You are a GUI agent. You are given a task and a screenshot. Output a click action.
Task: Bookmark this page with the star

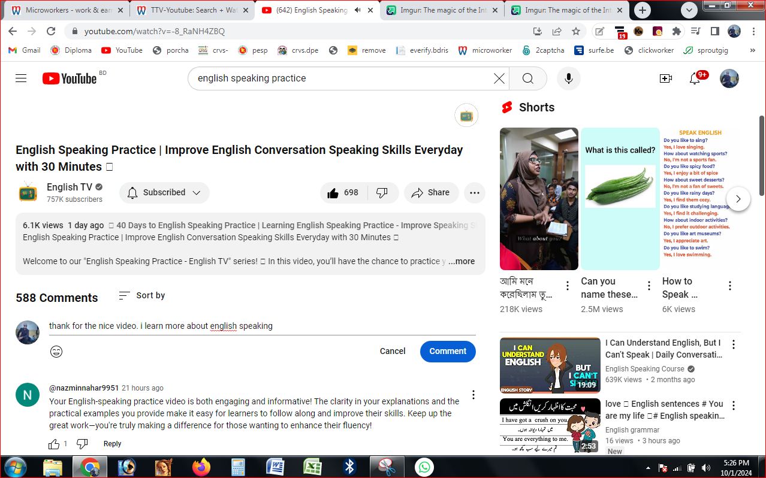[576, 31]
